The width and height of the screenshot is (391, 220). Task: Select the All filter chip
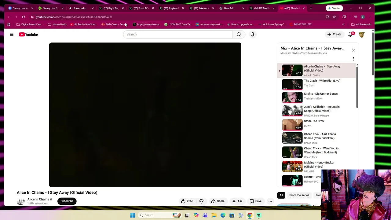[281, 195]
